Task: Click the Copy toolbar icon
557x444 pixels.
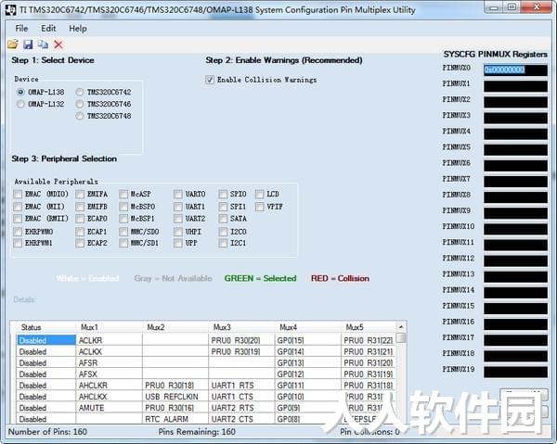Action: point(43,44)
